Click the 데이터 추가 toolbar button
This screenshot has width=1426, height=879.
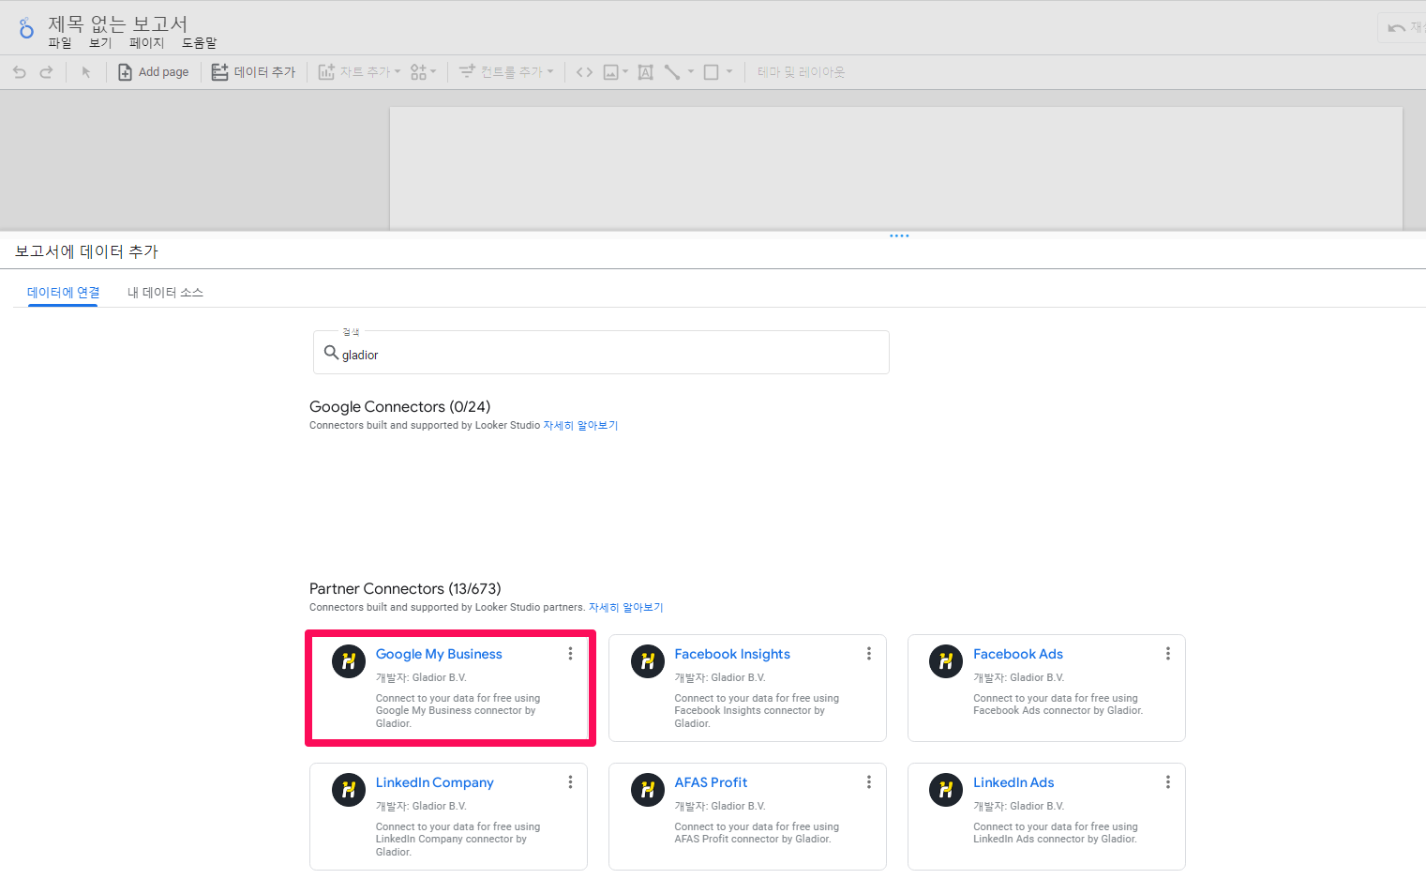click(x=253, y=72)
